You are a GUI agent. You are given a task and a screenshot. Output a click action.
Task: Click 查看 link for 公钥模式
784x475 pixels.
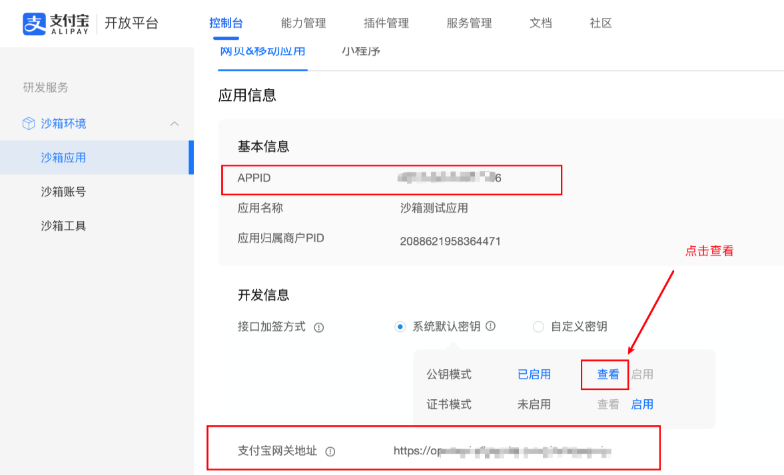pos(608,375)
